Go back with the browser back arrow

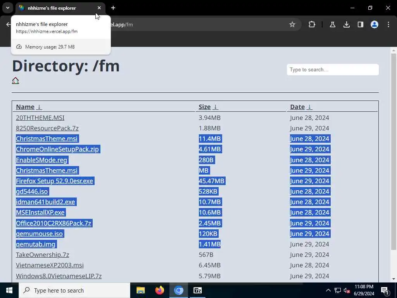[9, 24]
